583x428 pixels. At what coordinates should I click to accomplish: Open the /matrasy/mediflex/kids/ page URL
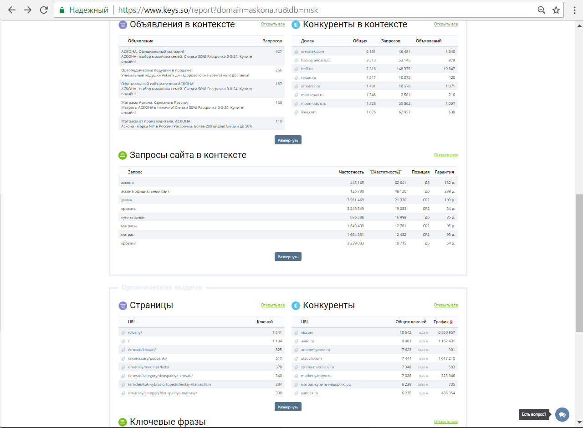[148, 367]
